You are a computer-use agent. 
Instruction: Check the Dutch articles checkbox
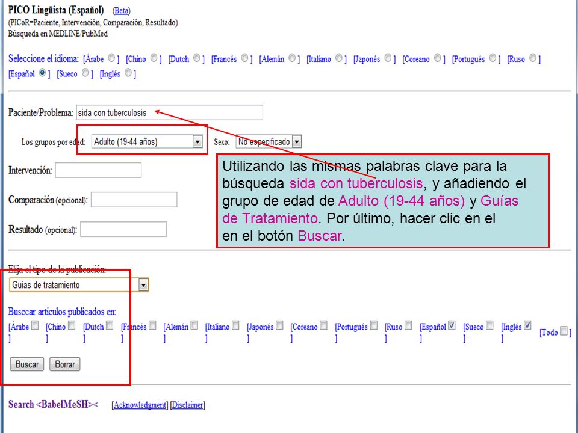(x=110, y=325)
